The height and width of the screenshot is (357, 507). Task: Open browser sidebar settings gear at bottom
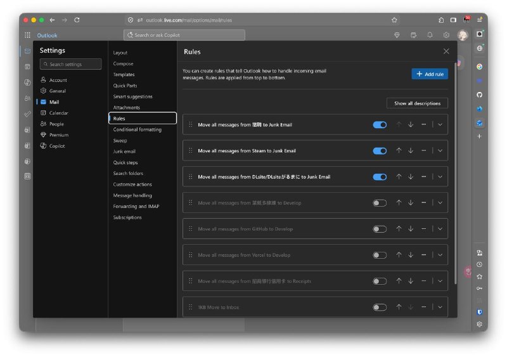point(480,324)
